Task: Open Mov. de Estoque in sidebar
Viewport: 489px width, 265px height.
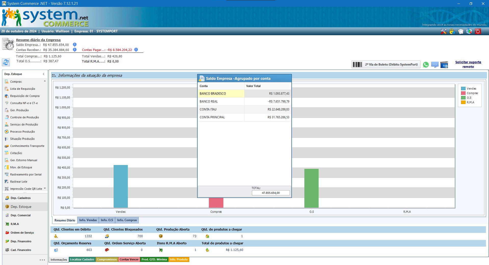Action: [x=21, y=167]
